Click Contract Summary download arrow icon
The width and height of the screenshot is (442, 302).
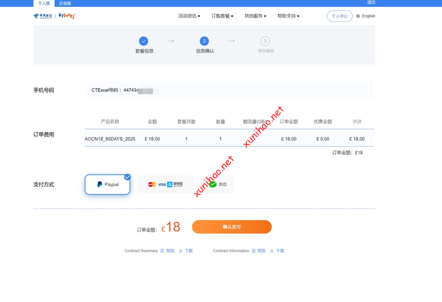tap(181, 251)
